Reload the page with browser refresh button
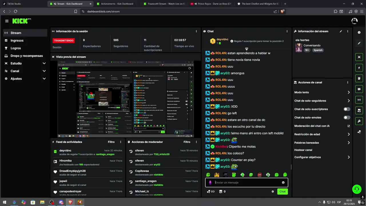 pos(15,11)
